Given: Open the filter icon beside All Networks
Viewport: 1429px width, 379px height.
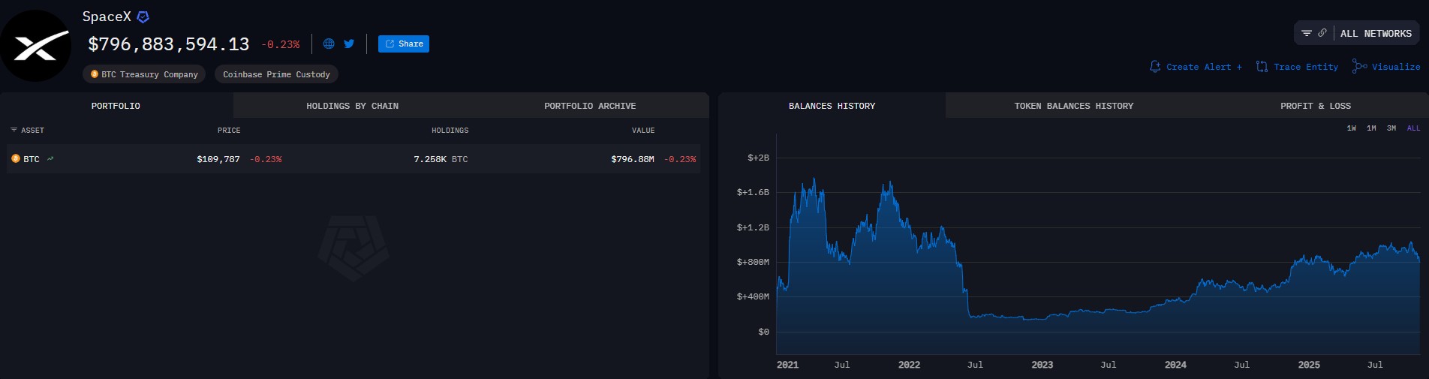Looking at the screenshot, I should click(x=1307, y=33).
